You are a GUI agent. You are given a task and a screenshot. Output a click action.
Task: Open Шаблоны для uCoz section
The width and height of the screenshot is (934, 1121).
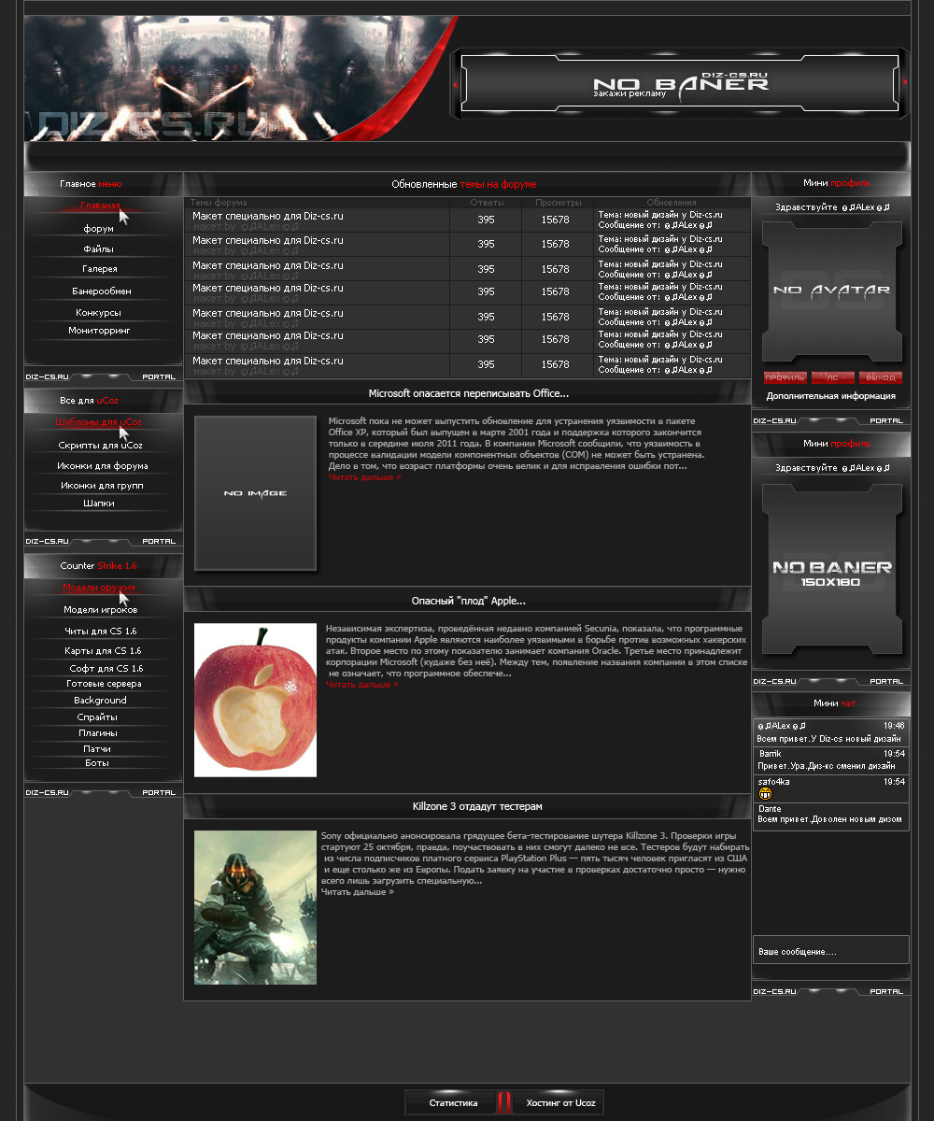[x=99, y=422]
